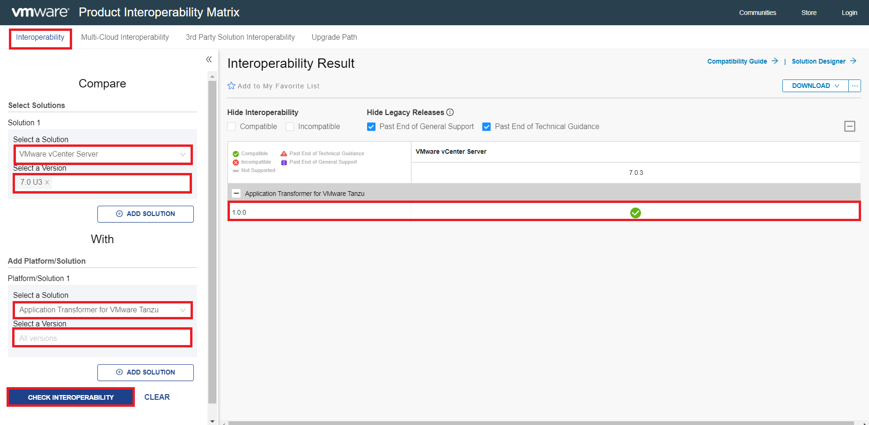
Task: Disable Past End of Technical Guidance checkbox
Action: point(486,126)
